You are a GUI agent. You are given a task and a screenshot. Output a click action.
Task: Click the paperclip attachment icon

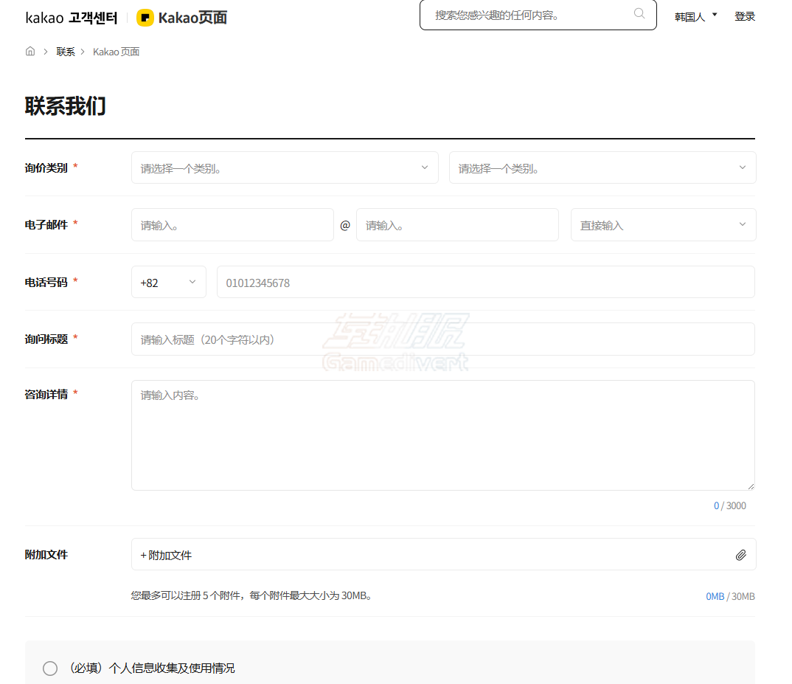(740, 555)
